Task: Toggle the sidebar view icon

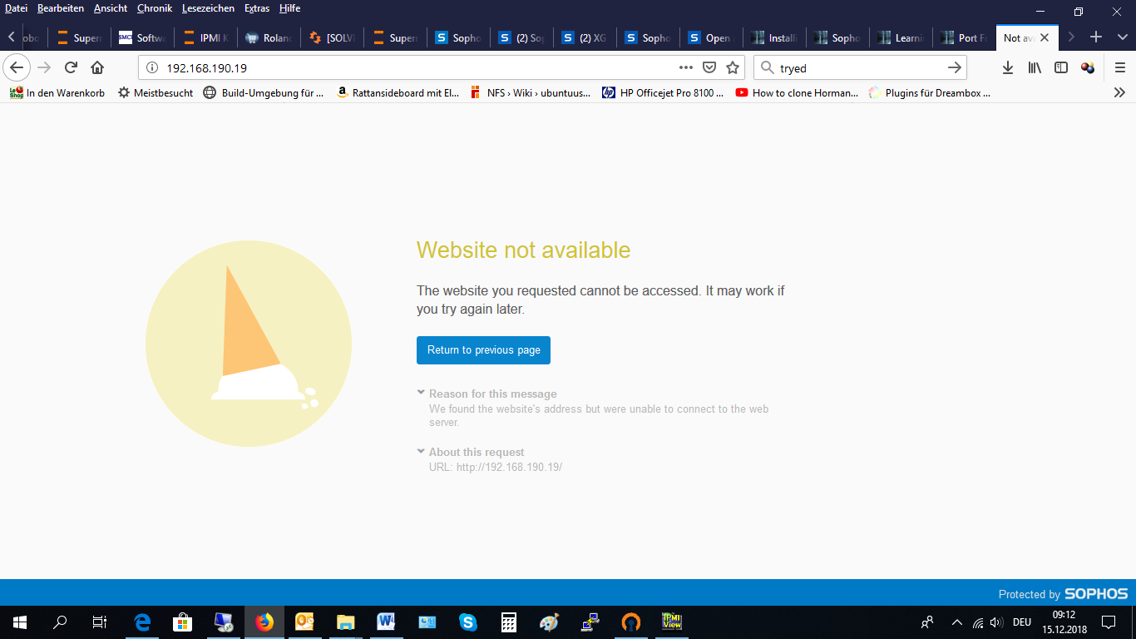Action: click(1061, 67)
